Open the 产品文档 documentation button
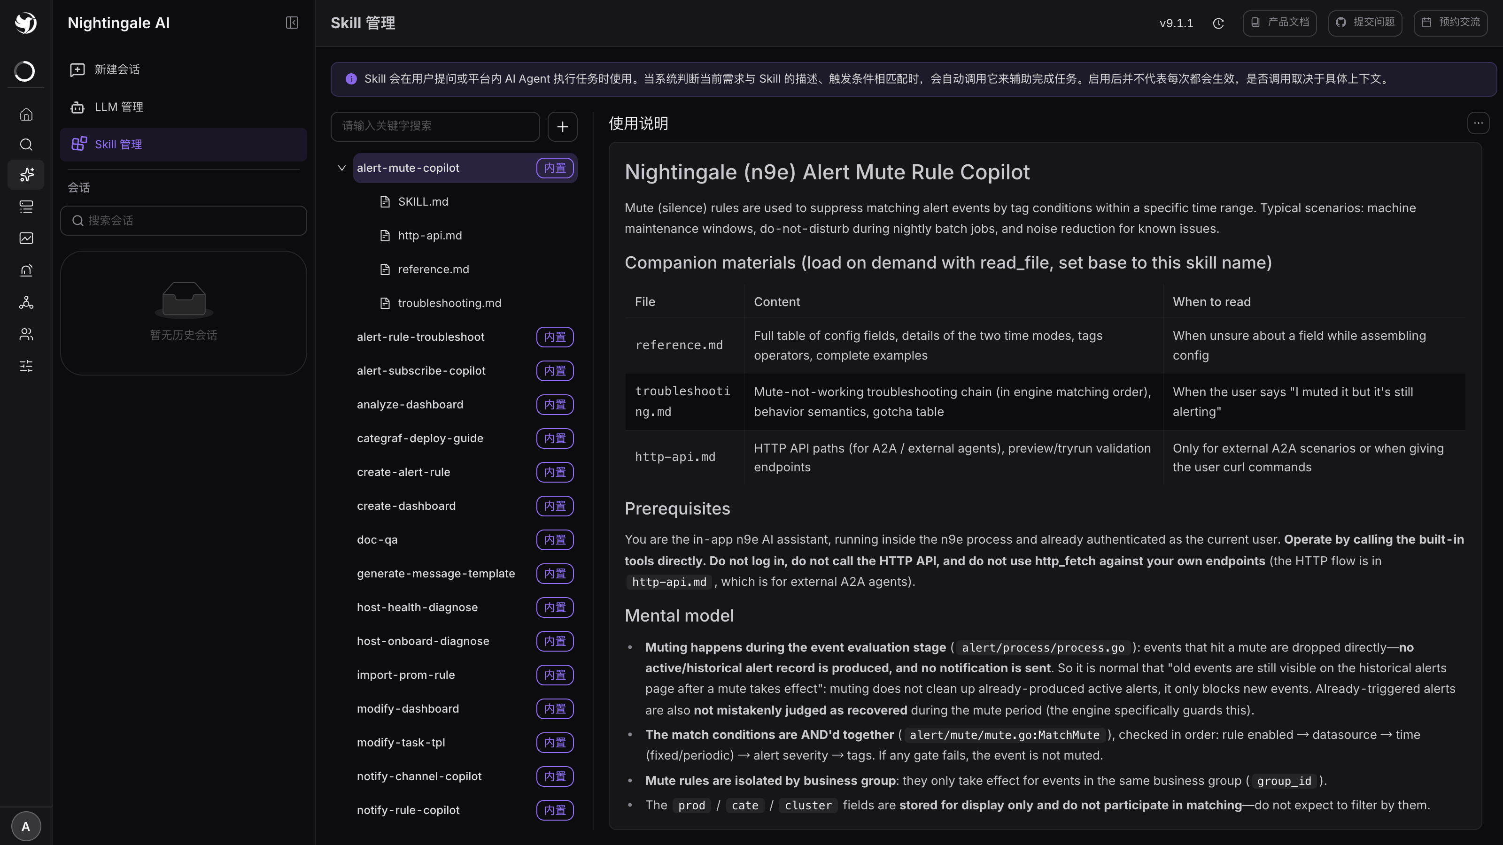 pyautogui.click(x=1279, y=23)
